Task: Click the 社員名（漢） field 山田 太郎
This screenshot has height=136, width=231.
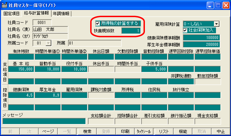Action: click(50, 29)
